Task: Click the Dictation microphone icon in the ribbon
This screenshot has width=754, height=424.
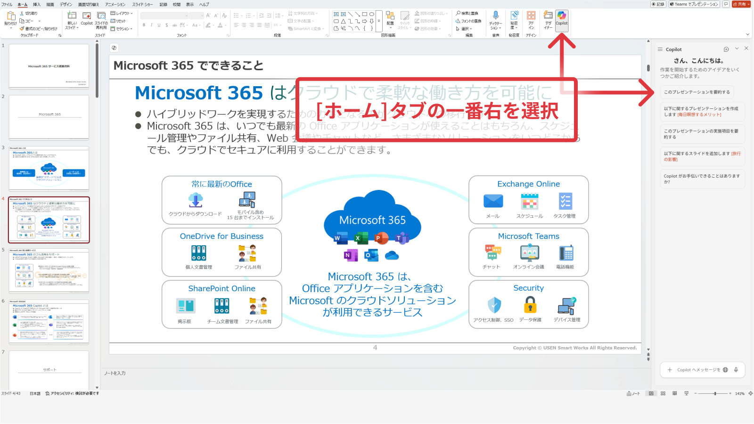Action: click(495, 16)
